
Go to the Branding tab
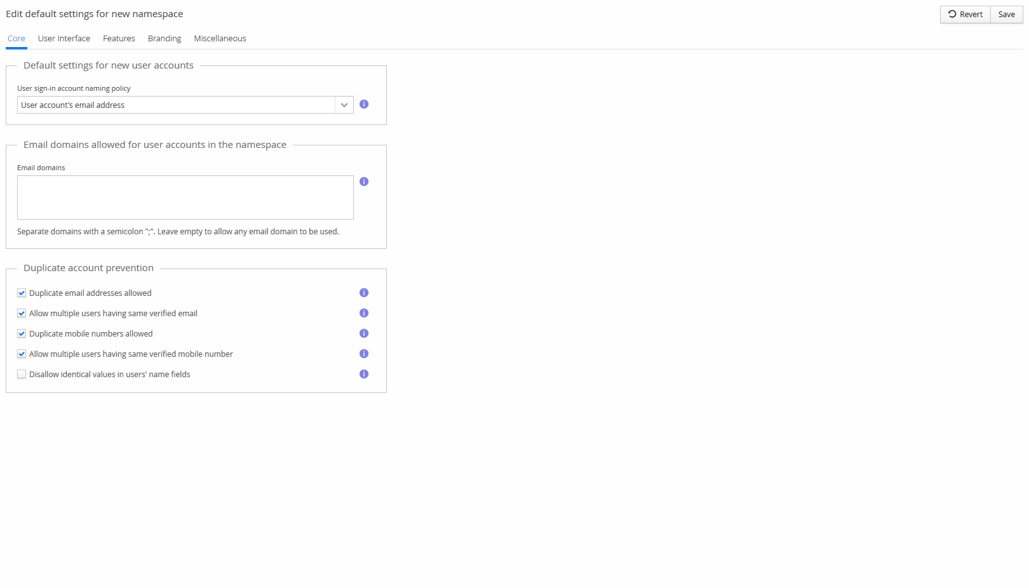(165, 39)
